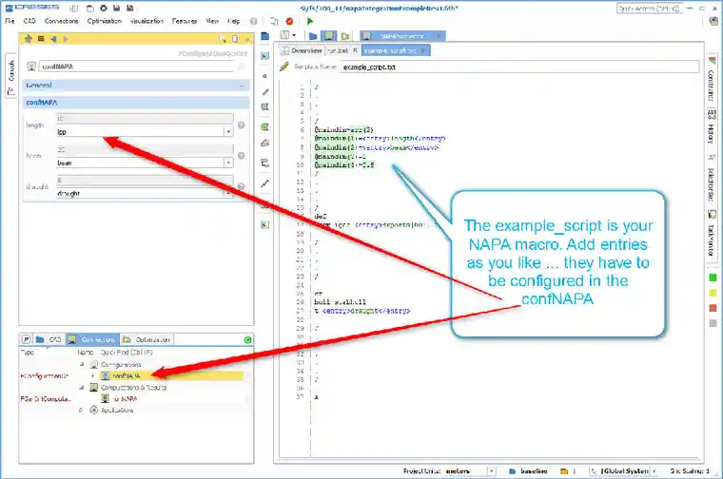This screenshot has width=723, height=479.
Task: Collapse the Computations & Results tree node
Action: pos(82,388)
